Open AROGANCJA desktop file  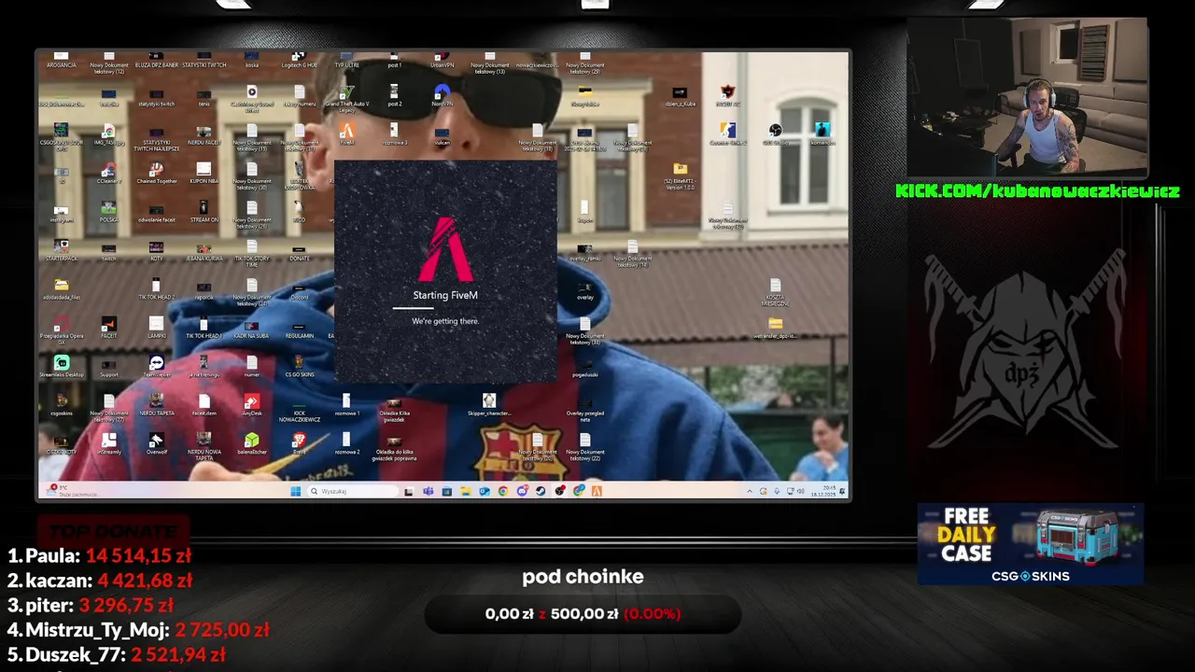pyautogui.click(x=62, y=60)
